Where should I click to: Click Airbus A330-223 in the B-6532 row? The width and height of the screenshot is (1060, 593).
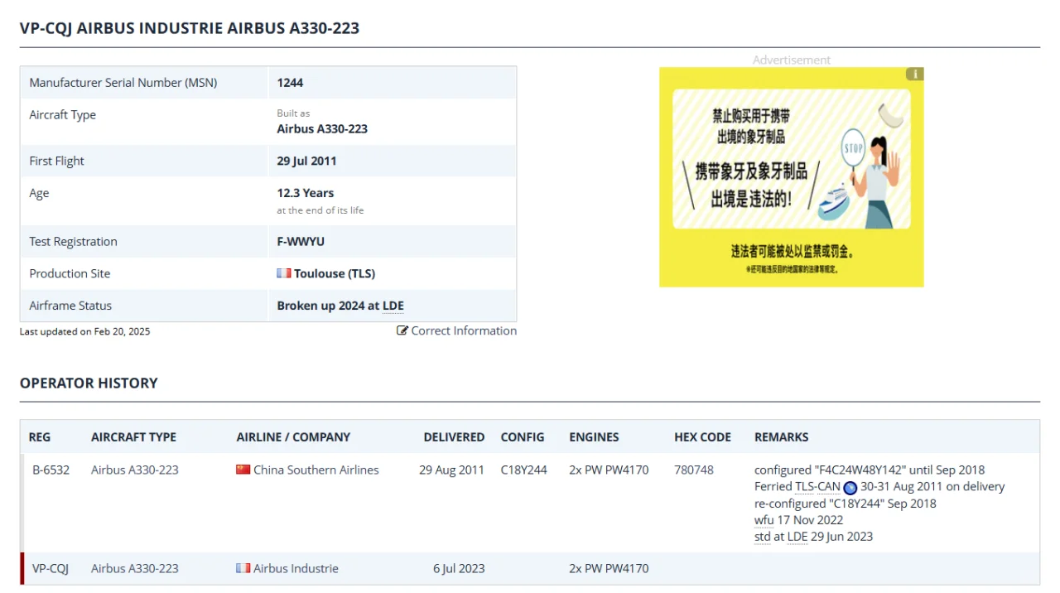pos(135,470)
